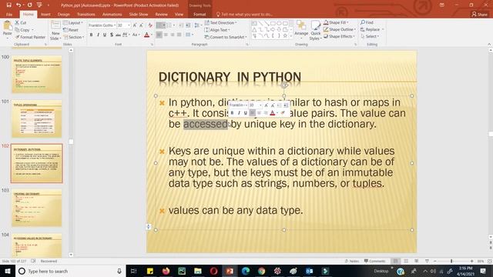Image resolution: width=493 pixels, height=277 pixels.
Task: Toggle Italic in floating mini toolbar
Action: coord(239,113)
